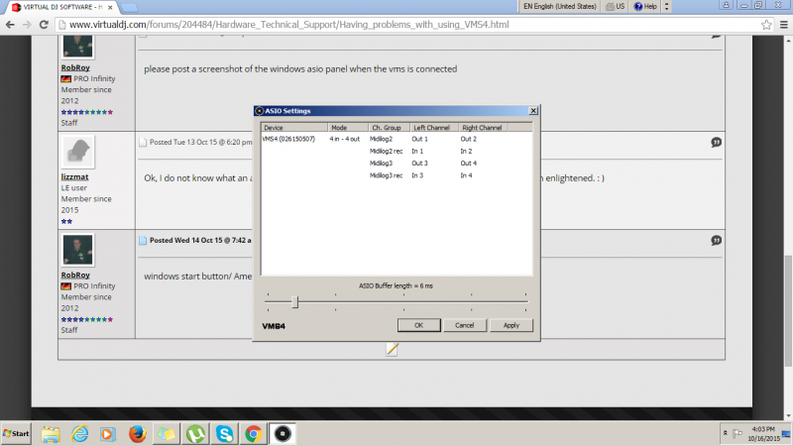This screenshot has width=793, height=446.
Task: Click Apply in ASIO Settings dialog
Action: click(x=511, y=325)
